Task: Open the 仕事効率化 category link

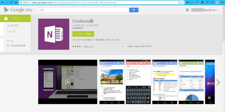Action: click(x=78, y=28)
